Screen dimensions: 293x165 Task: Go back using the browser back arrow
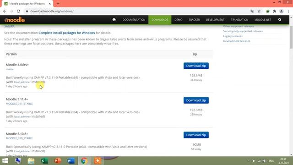5,11
